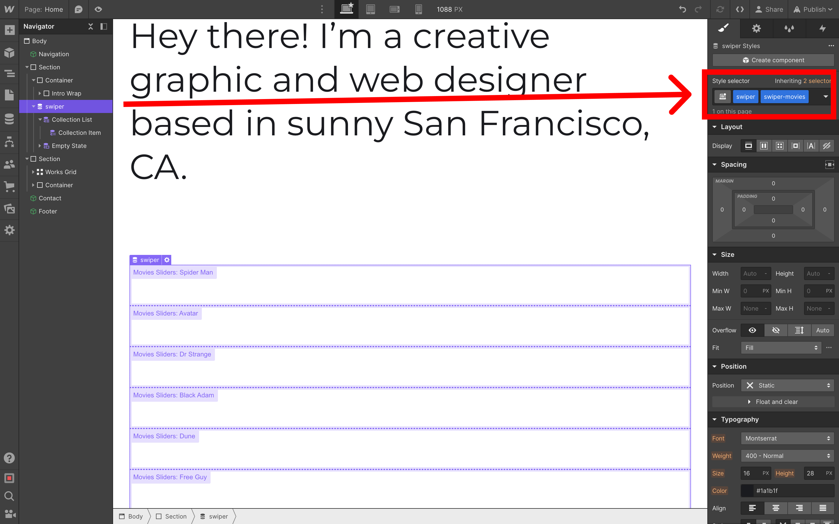Switch to tablet breakpoint view
839x524 pixels.
370,9
